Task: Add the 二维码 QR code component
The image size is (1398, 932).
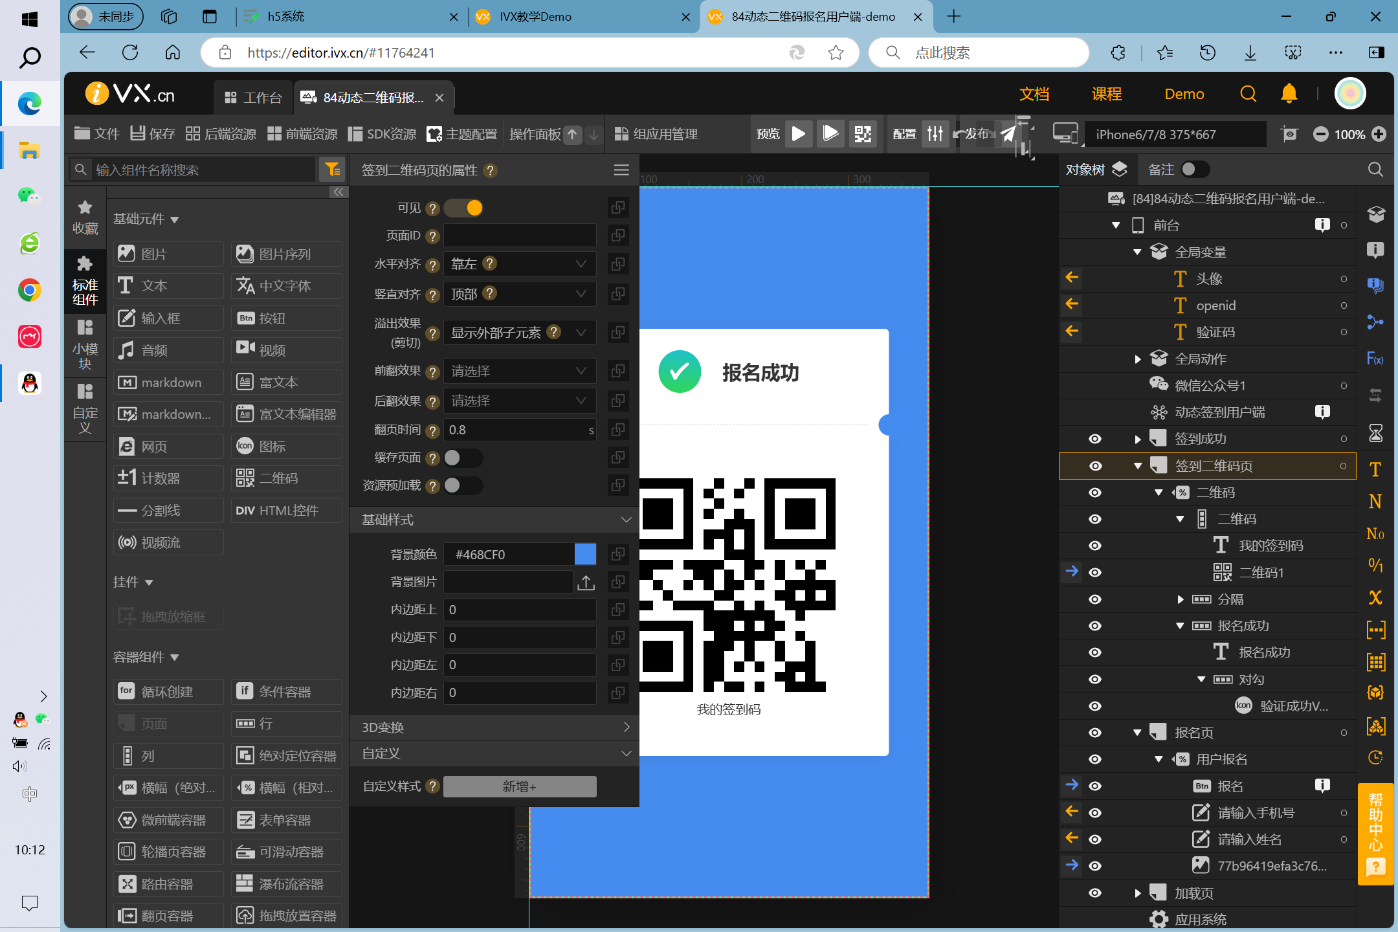Action: [287, 478]
